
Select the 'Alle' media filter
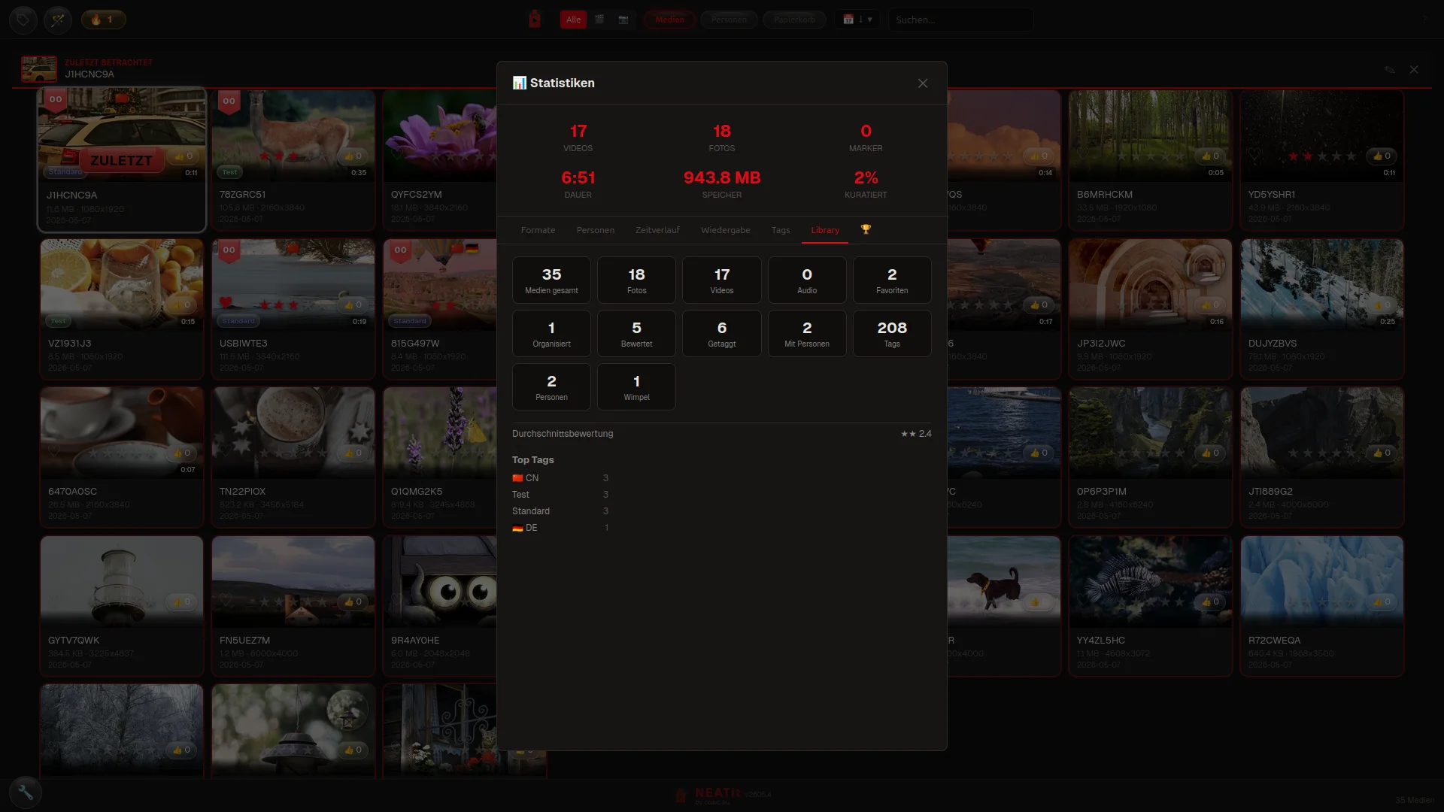[x=573, y=20]
